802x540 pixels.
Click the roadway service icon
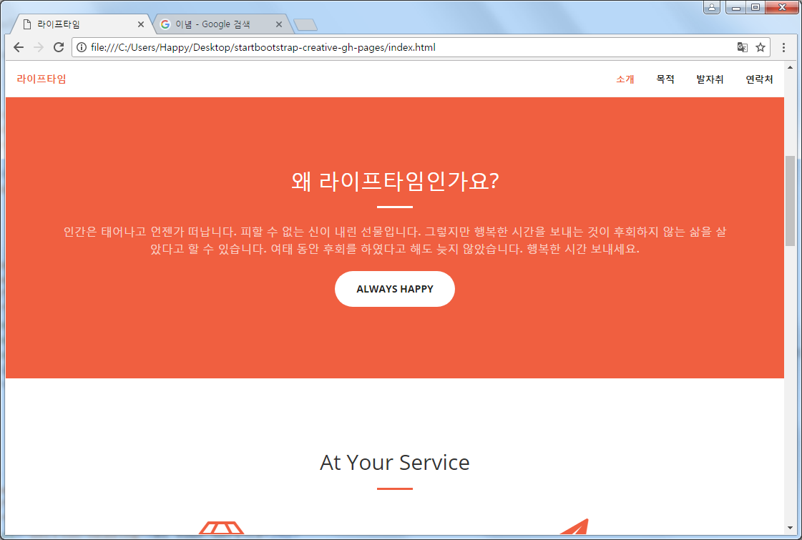222,528
